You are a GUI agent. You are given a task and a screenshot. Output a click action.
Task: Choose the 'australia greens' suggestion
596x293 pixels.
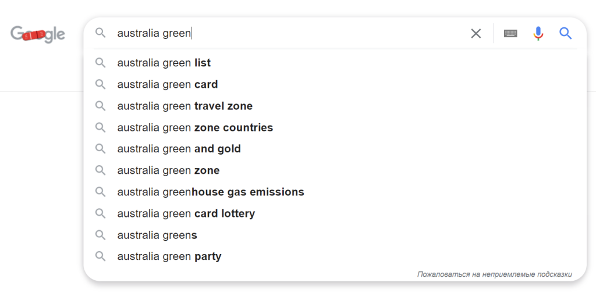[x=335, y=235]
